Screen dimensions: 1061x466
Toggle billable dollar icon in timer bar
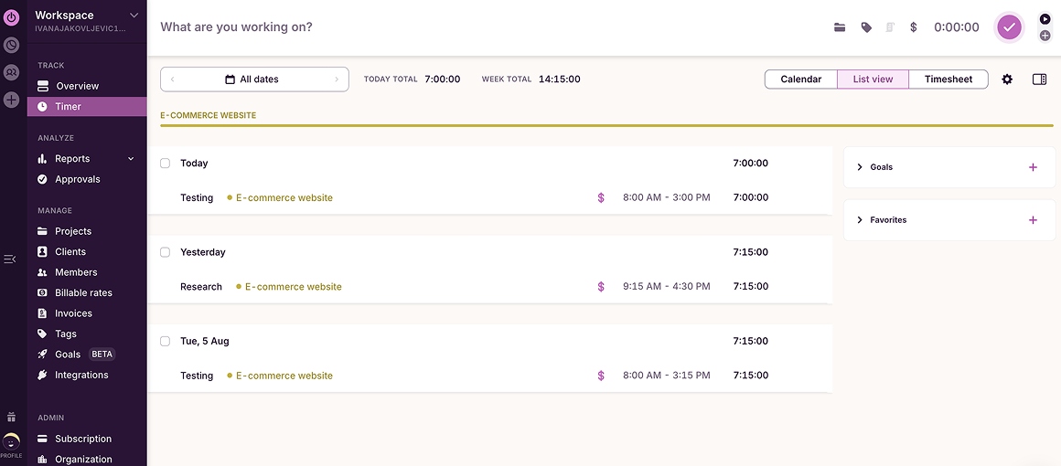(913, 27)
